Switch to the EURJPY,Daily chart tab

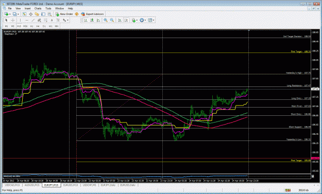[108, 185]
